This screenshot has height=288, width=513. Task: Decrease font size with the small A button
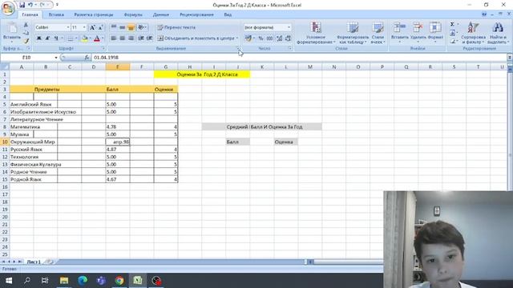tap(100, 27)
